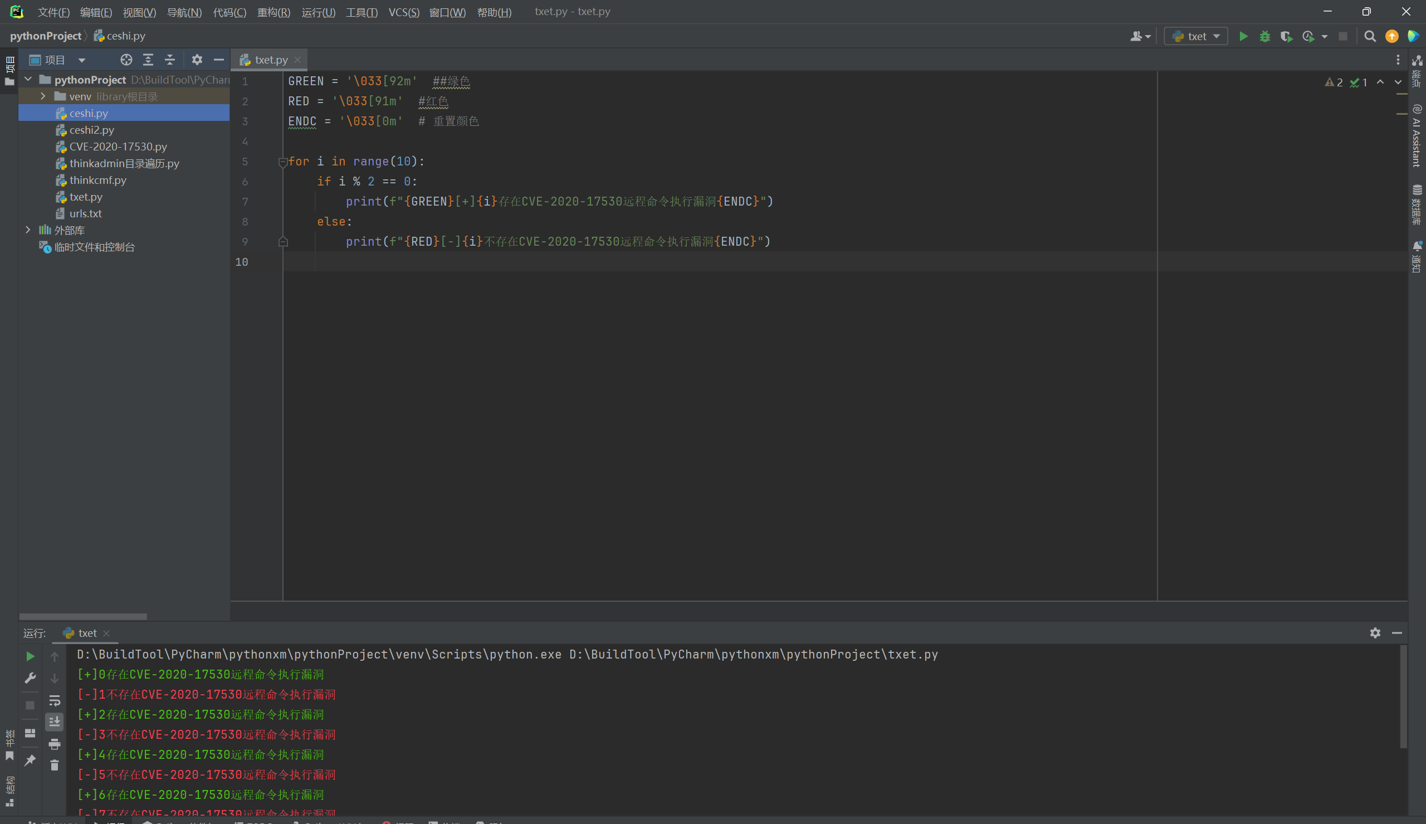
Task: Open the VCS(S) menu
Action: (404, 12)
